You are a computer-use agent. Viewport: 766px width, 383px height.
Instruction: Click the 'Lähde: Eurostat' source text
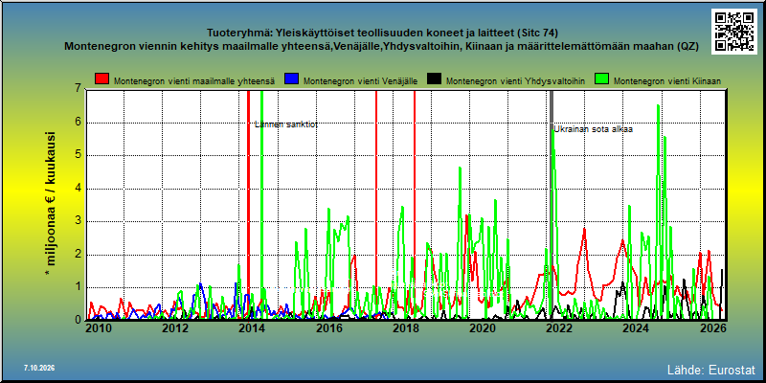click(710, 370)
